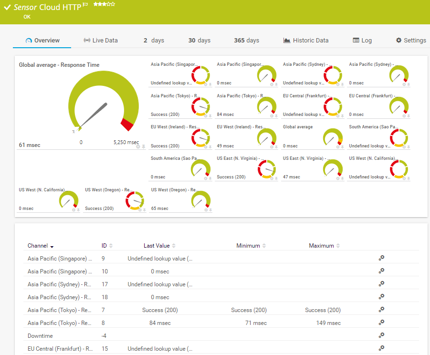Sort table by Channel column

[41, 246]
